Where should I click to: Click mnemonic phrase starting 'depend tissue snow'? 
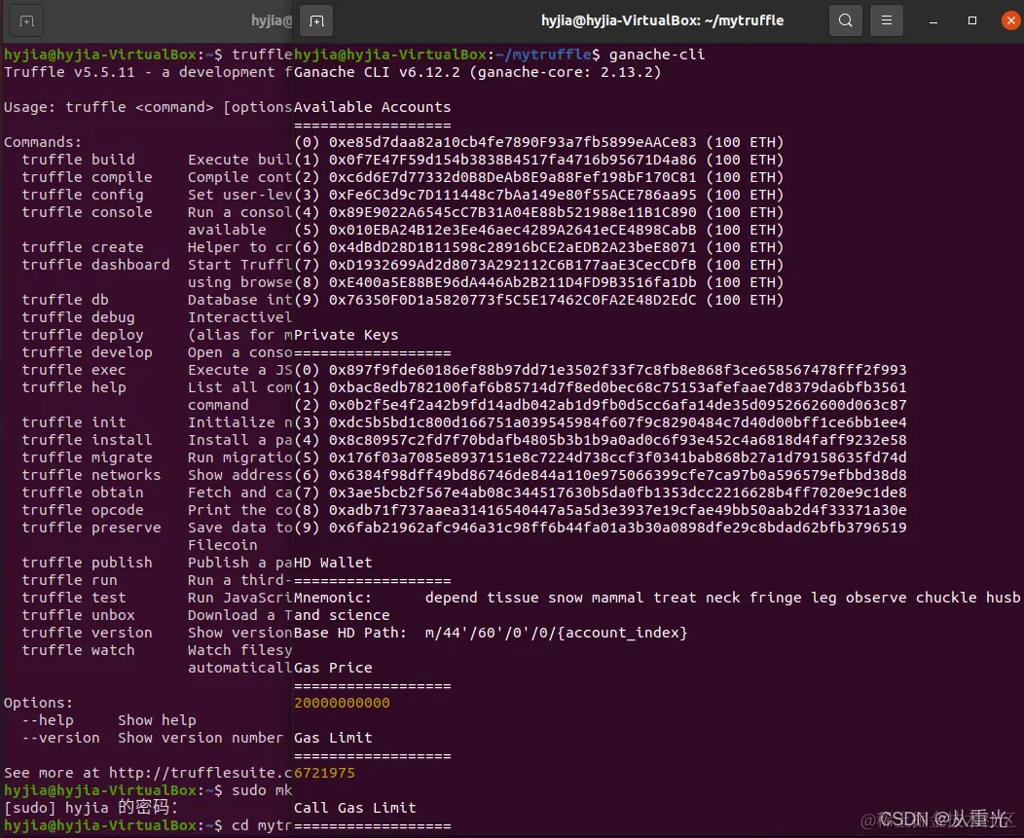click(x=723, y=598)
